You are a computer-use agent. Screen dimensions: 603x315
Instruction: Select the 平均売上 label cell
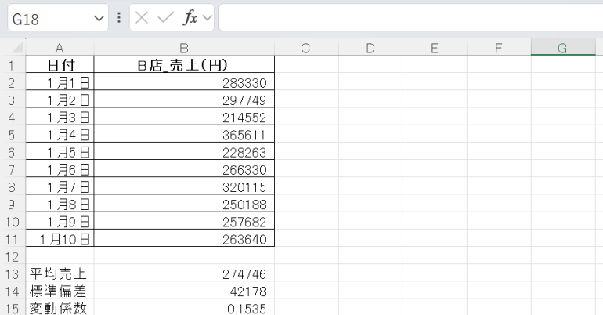tap(60, 273)
